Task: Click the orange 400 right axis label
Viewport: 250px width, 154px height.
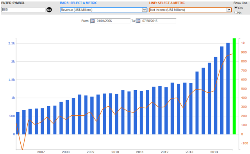Action: [x=244, y=98]
